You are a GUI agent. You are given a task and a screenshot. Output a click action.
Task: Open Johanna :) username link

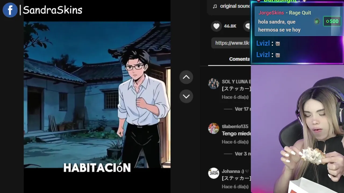click(x=233, y=171)
